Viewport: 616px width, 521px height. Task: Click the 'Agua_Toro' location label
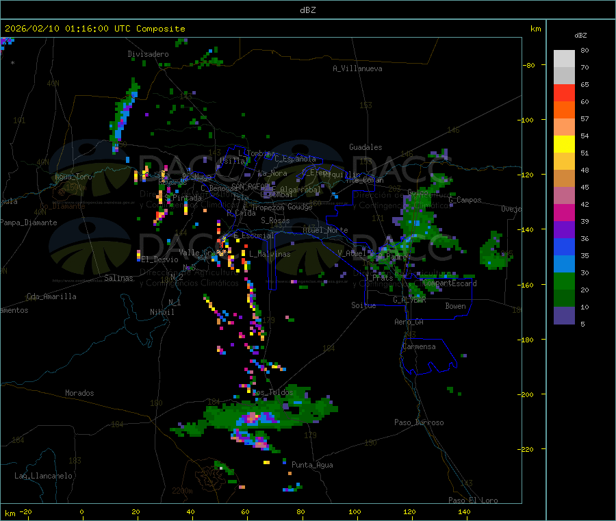[x=73, y=177]
